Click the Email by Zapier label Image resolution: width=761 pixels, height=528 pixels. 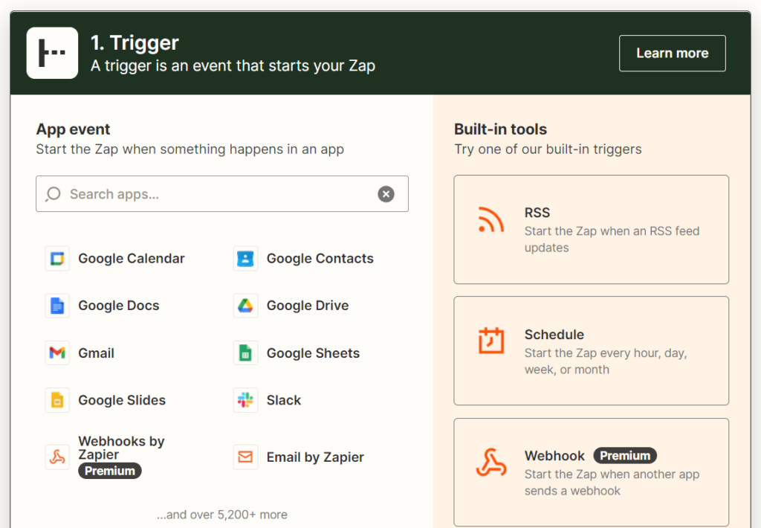pyautogui.click(x=315, y=457)
